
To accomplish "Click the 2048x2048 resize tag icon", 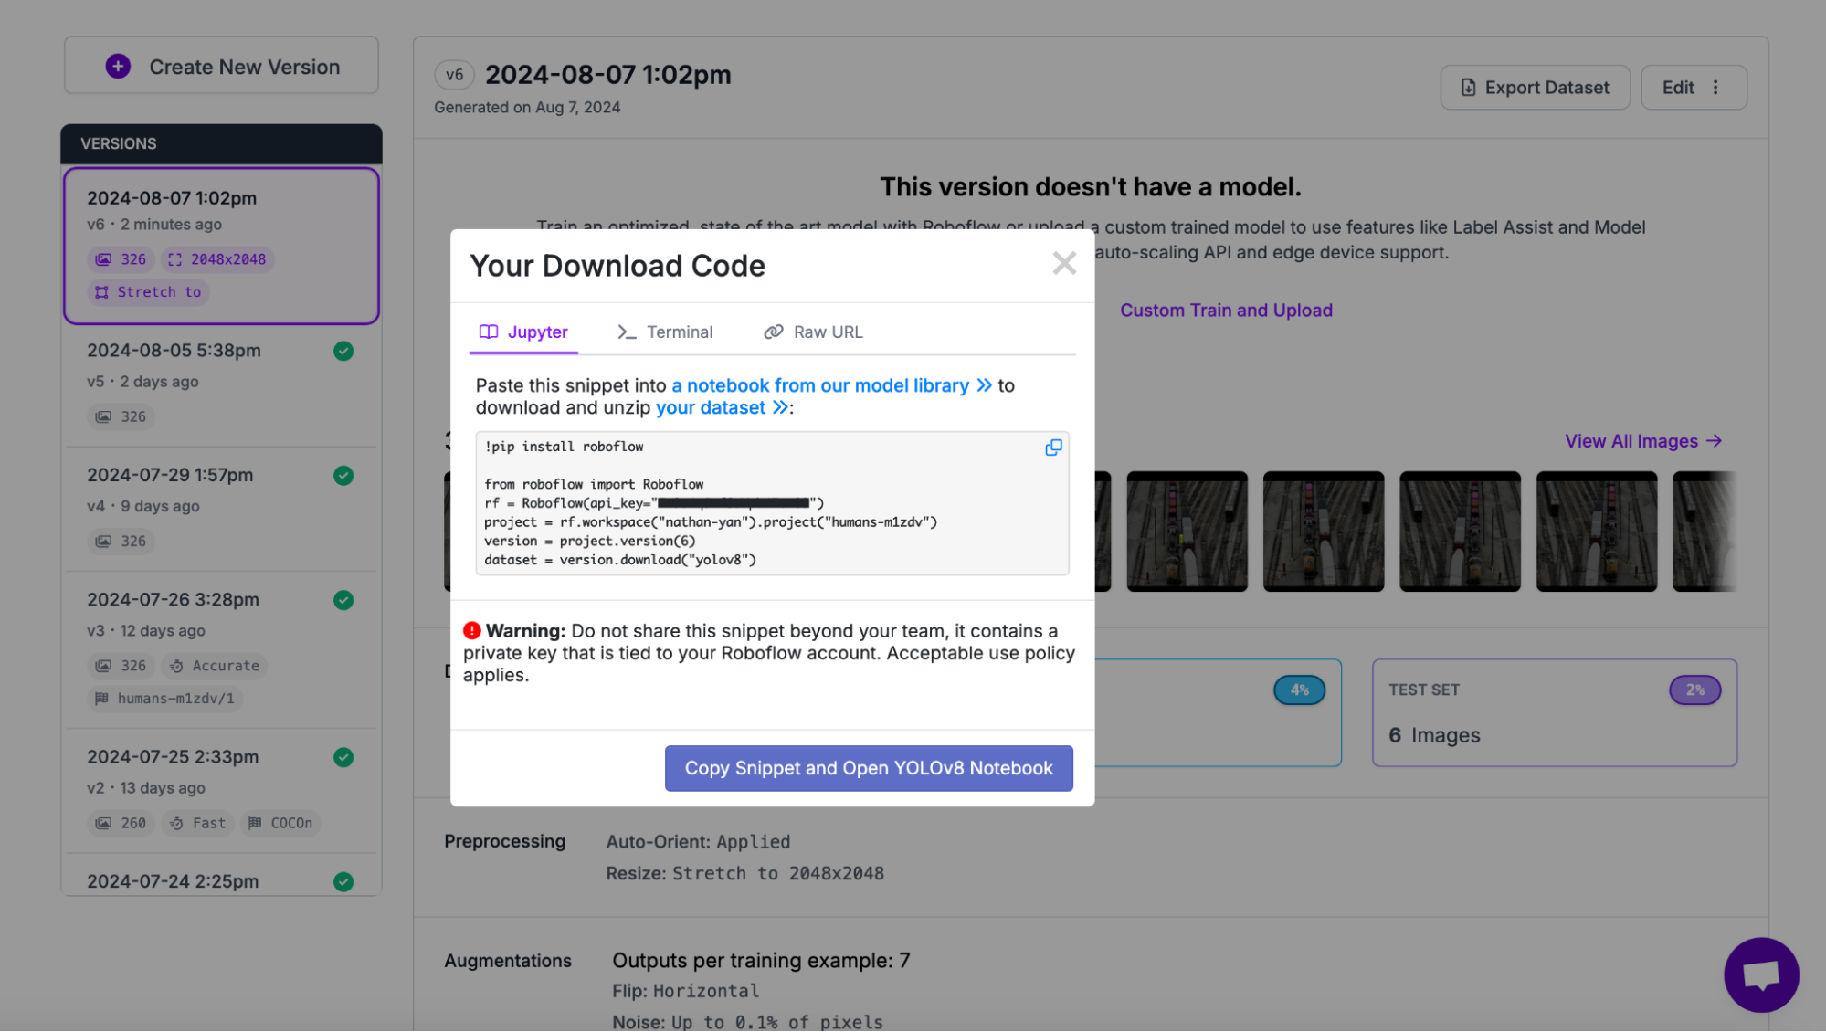I will (x=175, y=260).
